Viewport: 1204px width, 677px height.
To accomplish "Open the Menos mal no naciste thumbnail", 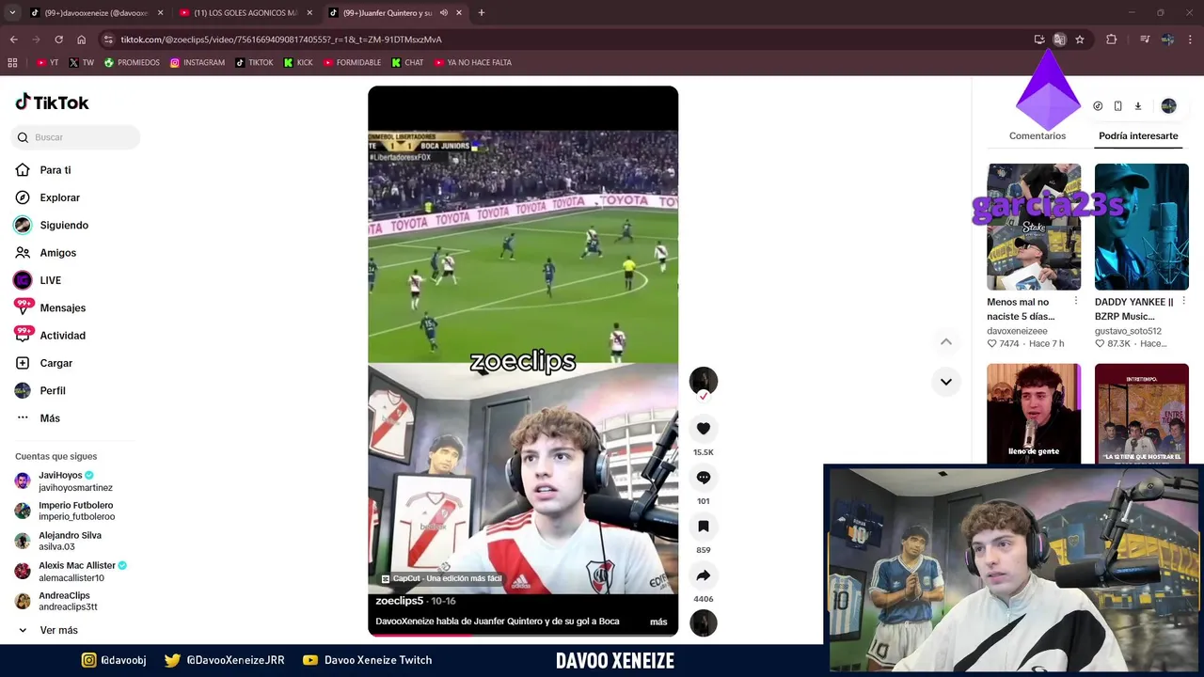I will tap(1034, 227).
